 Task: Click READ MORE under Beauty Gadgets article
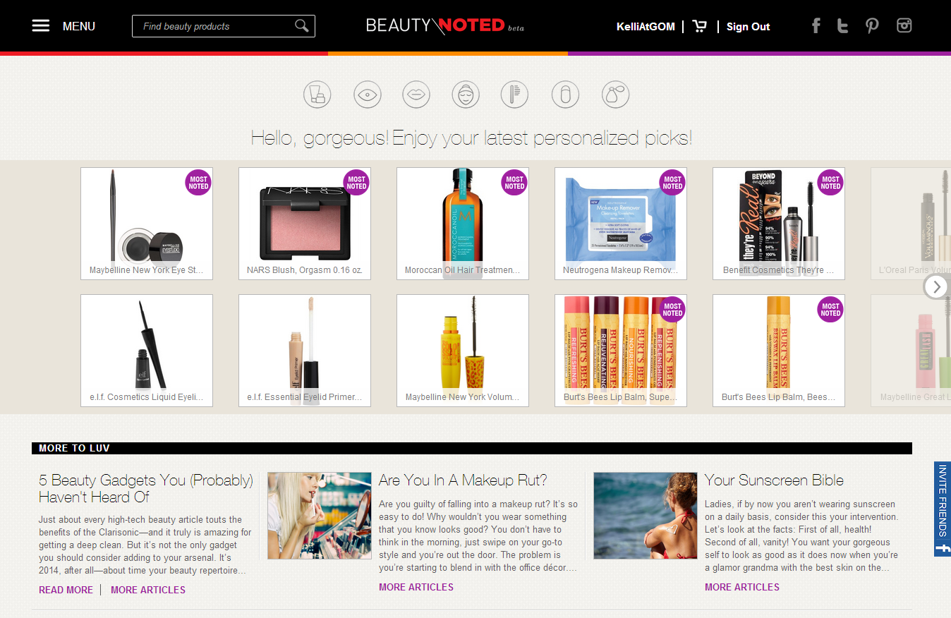66,590
